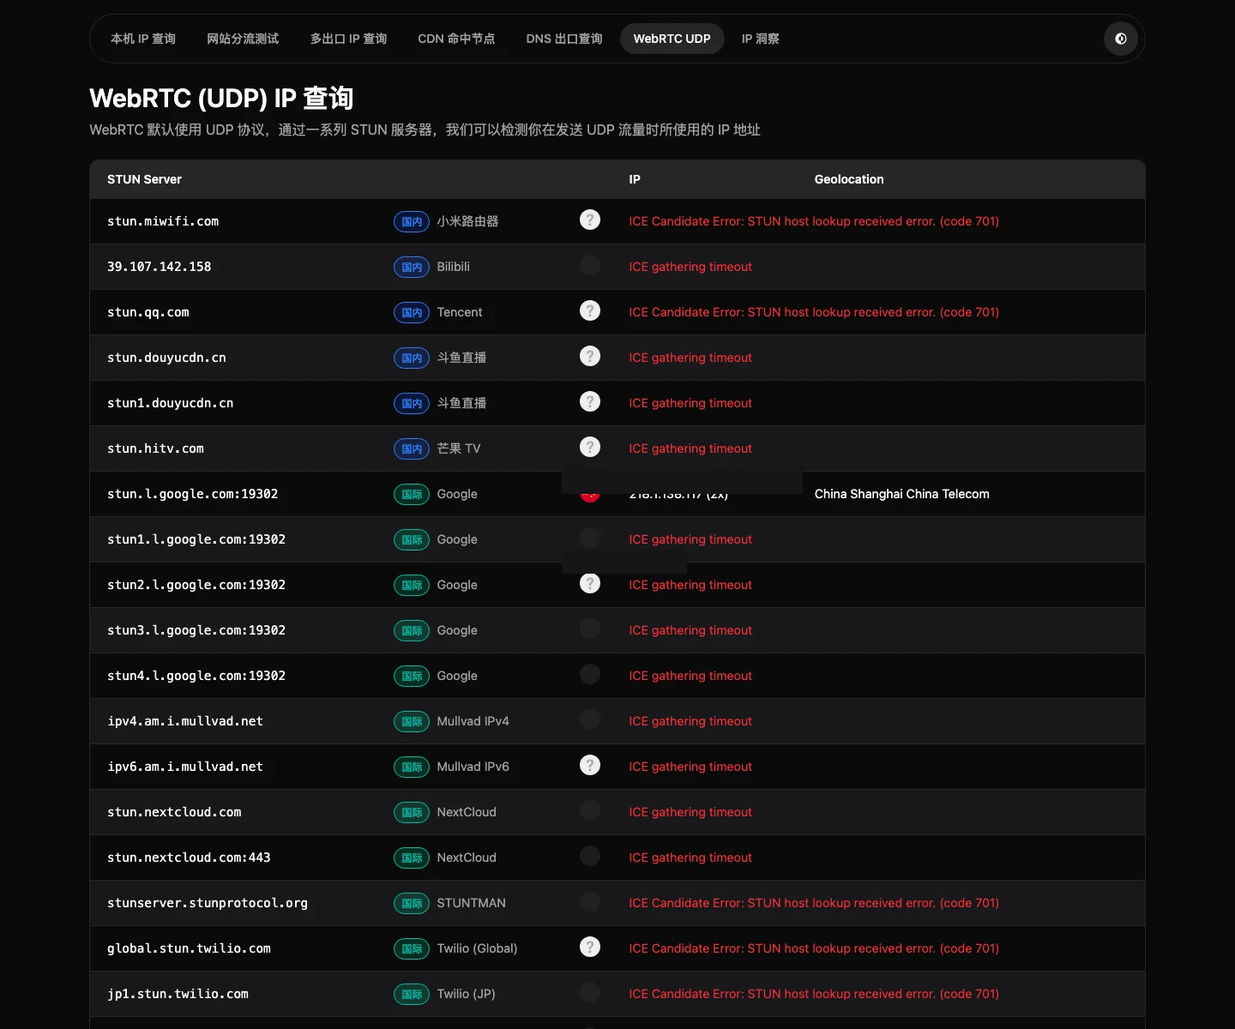This screenshot has width=1235, height=1029.
Task: Click the 国际 badge next to Mullvad IPv4
Action: click(412, 721)
